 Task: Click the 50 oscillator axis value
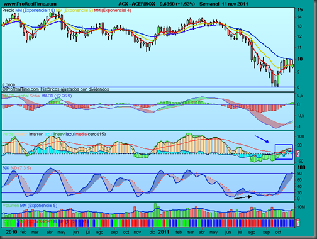click(299, 145)
